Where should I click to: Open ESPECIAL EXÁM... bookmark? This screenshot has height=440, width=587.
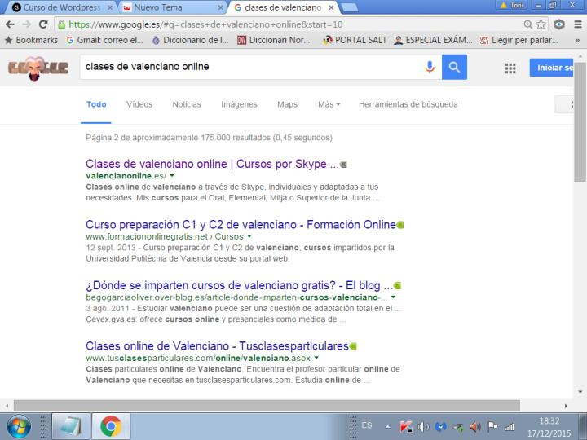[433, 40]
